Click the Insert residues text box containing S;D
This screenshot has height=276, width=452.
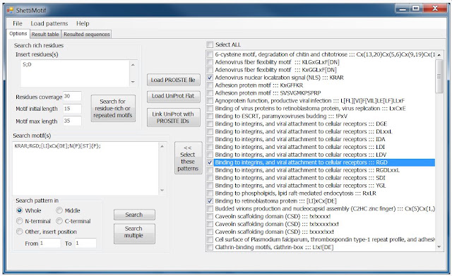coord(75,73)
